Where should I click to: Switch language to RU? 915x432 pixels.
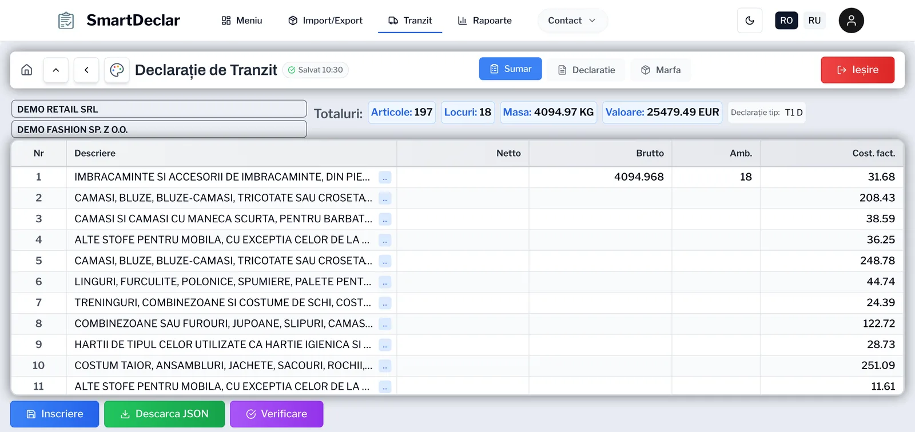[x=814, y=21]
